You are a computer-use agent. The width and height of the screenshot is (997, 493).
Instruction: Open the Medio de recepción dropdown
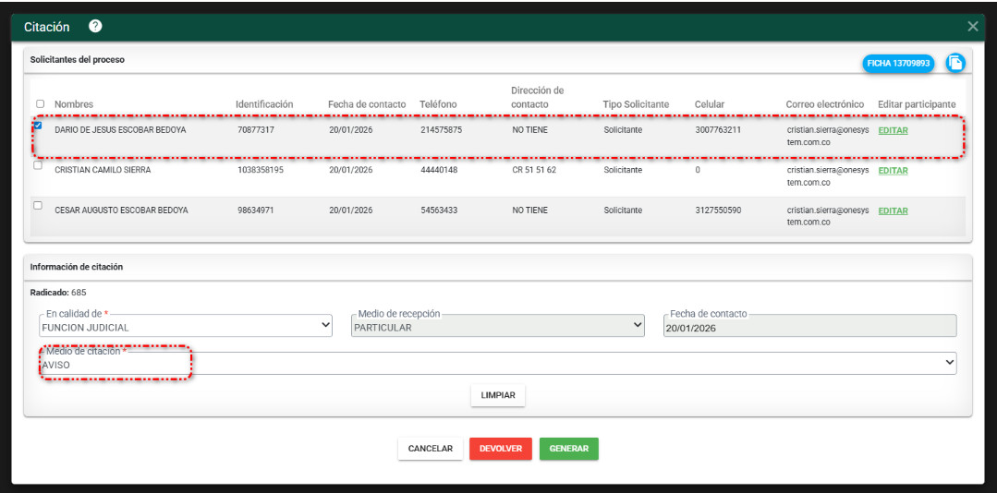pos(497,326)
